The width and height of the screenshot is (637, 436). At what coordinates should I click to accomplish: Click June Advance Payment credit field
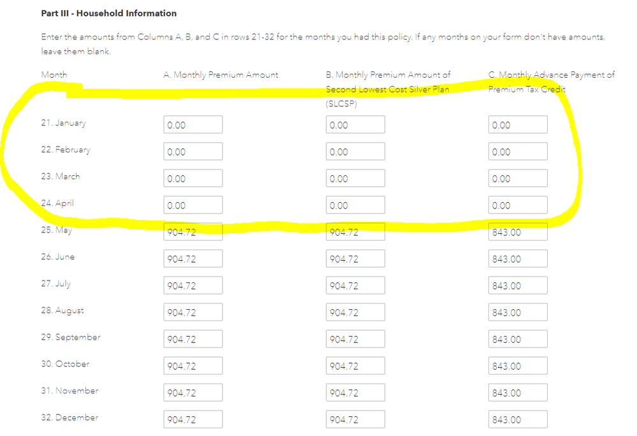click(518, 259)
